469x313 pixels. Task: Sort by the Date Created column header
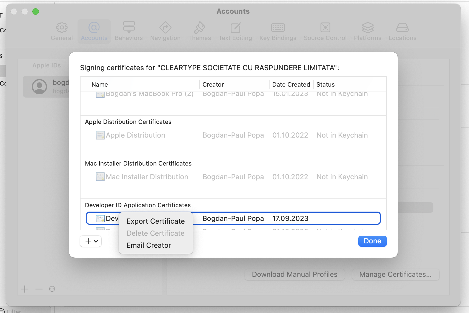point(291,84)
